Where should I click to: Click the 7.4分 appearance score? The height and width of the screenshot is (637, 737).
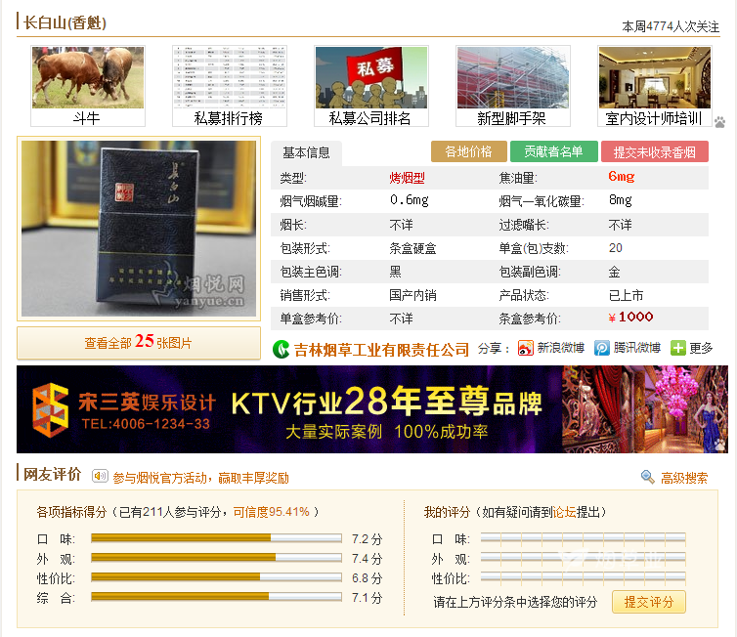[x=368, y=559]
